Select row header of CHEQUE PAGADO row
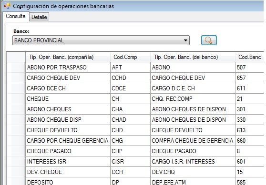Screen dimensions: 266x185 tap(16, 151)
